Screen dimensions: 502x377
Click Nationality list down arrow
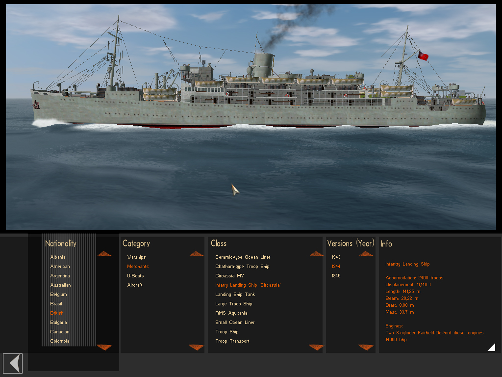tap(104, 347)
